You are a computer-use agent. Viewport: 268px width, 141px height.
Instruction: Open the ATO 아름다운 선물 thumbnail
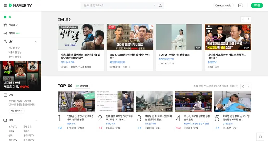click(x=179, y=37)
